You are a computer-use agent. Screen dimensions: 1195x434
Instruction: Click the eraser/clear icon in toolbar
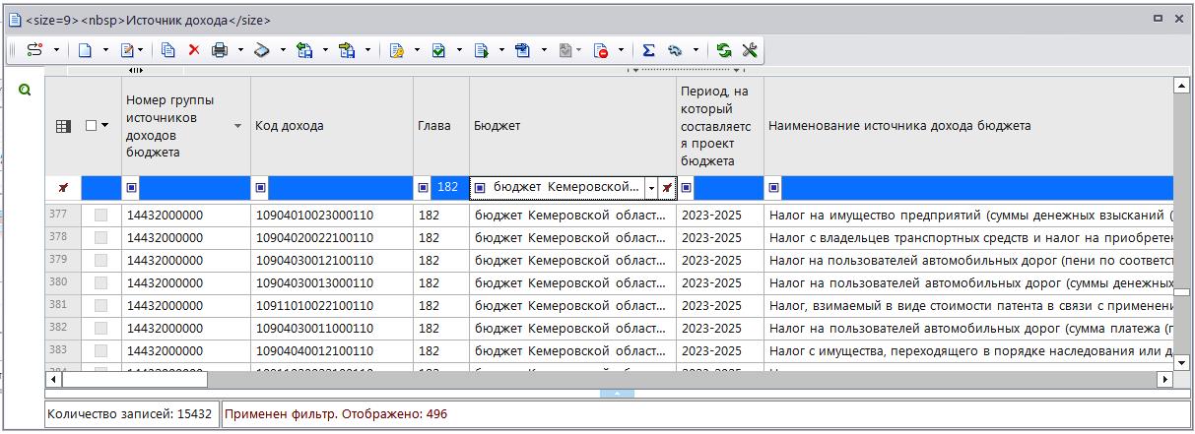pyautogui.click(x=262, y=49)
